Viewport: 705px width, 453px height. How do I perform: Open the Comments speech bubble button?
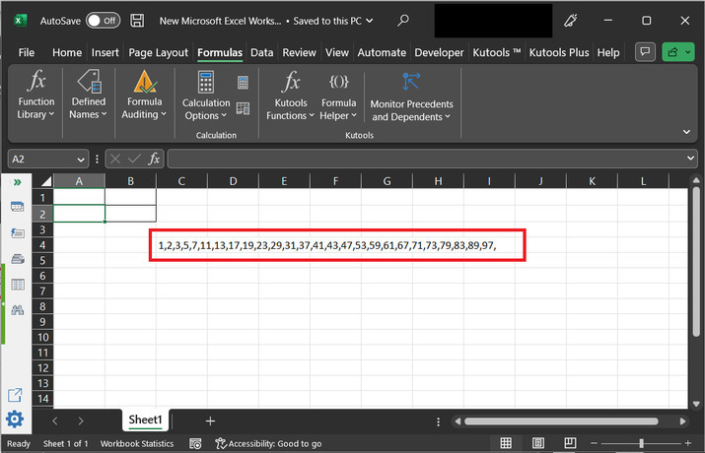point(645,52)
